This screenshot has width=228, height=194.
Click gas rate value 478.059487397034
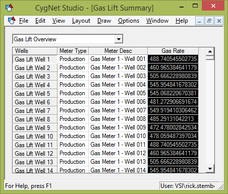[x=173, y=136]
